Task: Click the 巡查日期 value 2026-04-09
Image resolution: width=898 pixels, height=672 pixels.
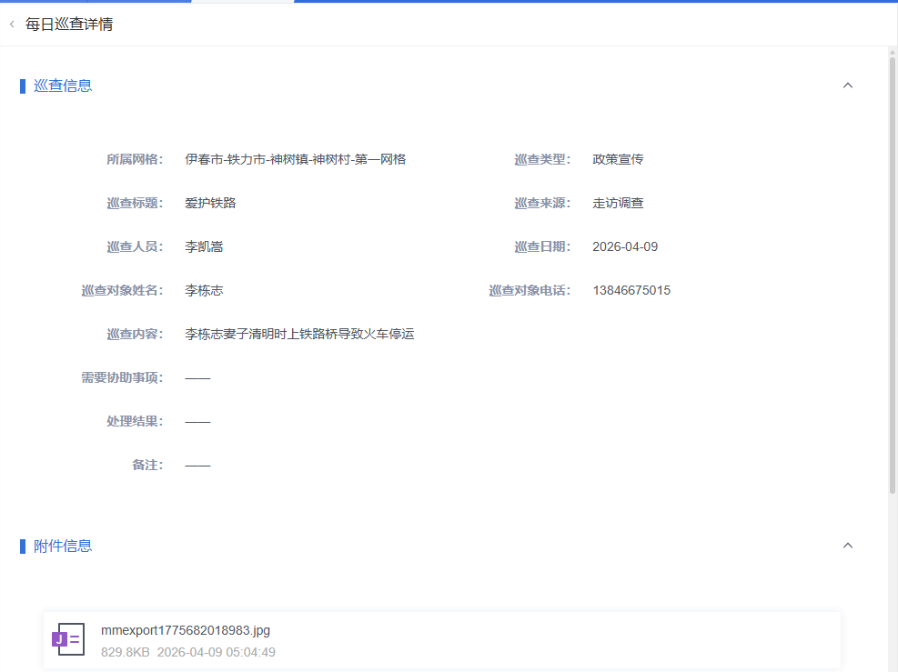Action: [624, 247]
